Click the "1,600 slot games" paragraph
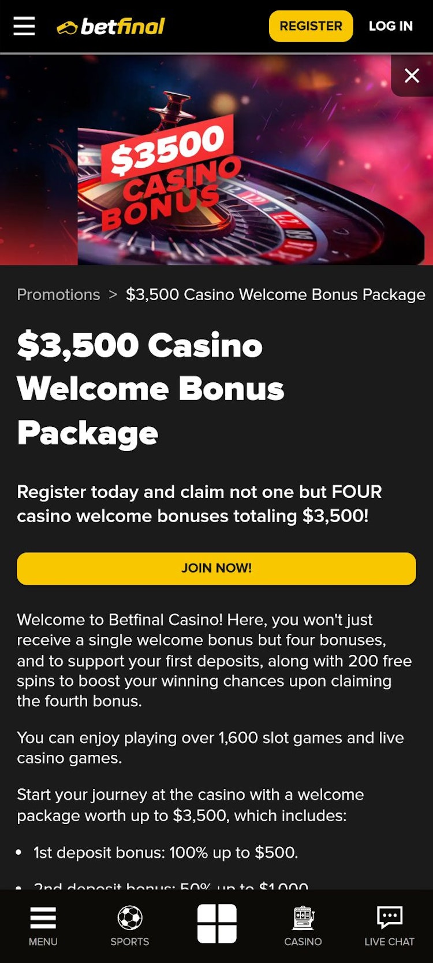 pos(210,747)
